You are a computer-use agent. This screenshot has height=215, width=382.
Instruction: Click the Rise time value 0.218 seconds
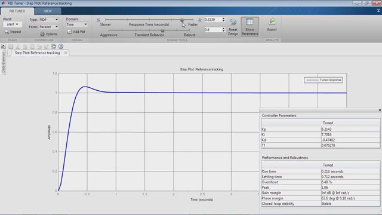coord(350,171)
